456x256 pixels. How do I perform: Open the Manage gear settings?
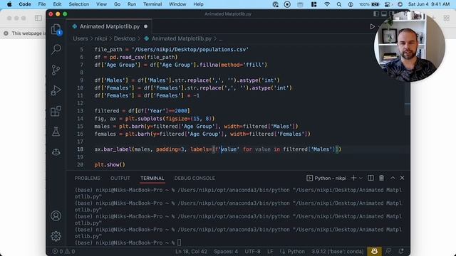[56, 236]
